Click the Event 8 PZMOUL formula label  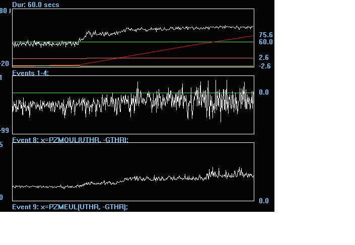tap(70, 139)
